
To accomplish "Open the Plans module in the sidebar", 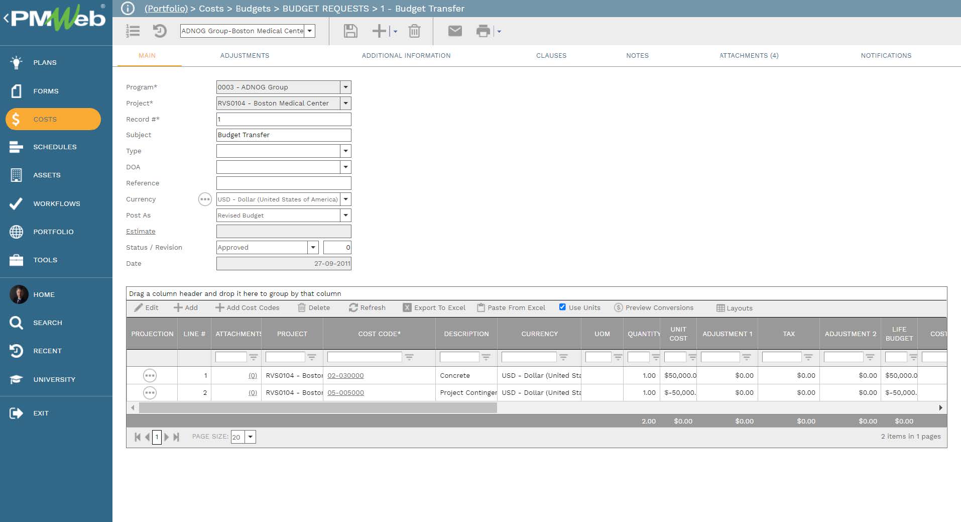I will point(45,62).
